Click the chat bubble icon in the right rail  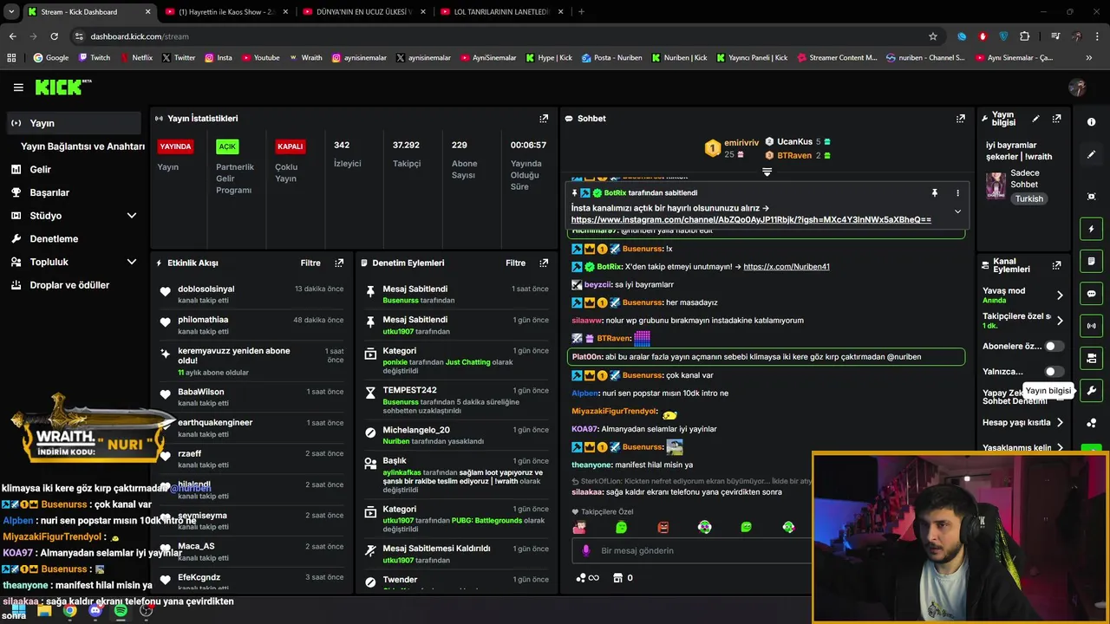[x=1092, y=293]
